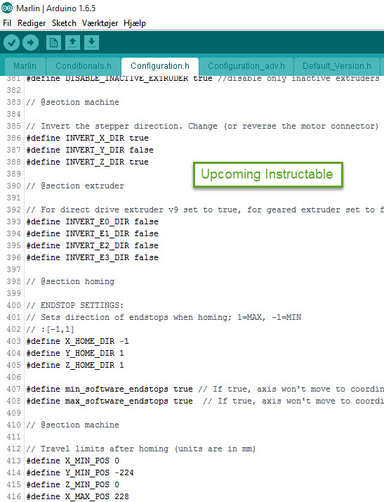The image size is (384, 502).
Task: Click the max_software_endstops true line
Action: tap(204, 401)
